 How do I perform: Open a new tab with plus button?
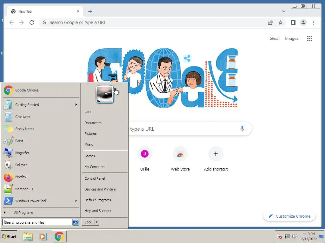tap(90, 11)
